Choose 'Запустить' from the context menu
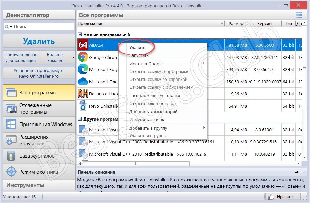Viewport: 310px width, 203px height. 139,55
